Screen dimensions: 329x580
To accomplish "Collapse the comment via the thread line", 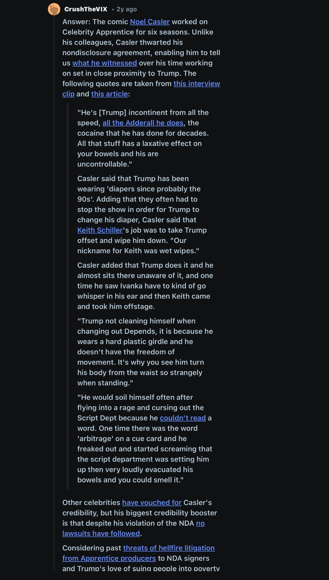I will 54,293.
